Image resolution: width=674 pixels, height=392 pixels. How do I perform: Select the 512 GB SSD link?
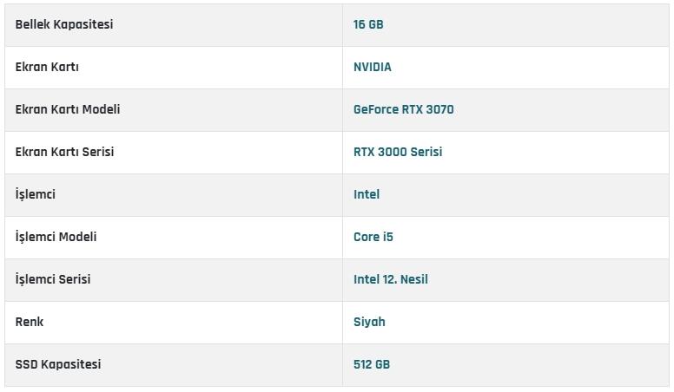pyautogui.click(x=372, y=364)
